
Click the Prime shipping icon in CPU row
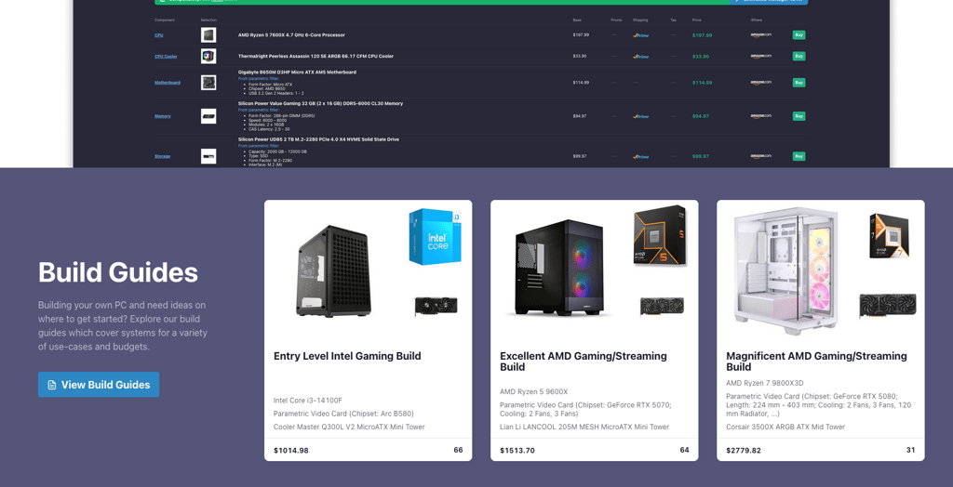[640, 35]
